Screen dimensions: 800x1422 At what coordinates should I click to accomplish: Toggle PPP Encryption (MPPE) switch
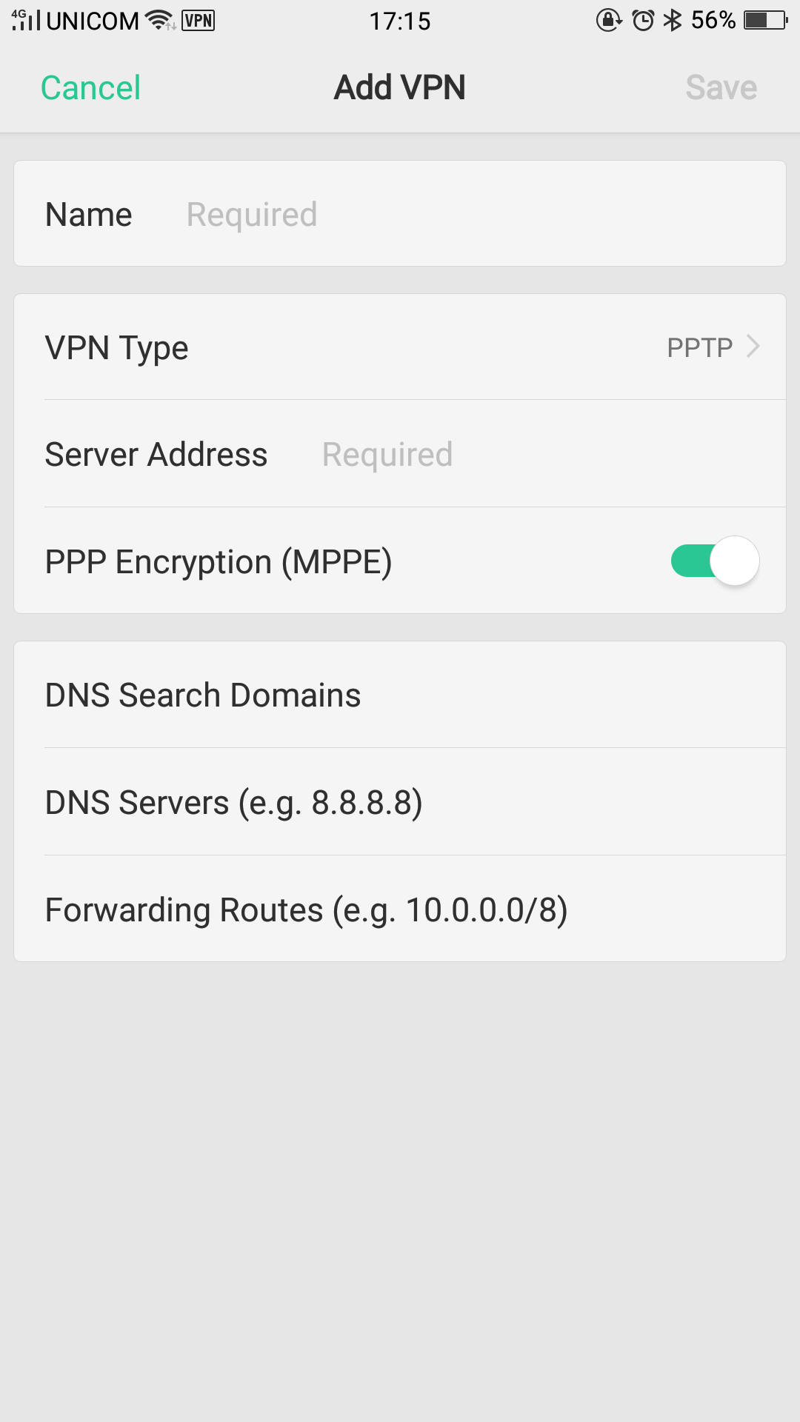pyautogui.click(x=715, y=561)
